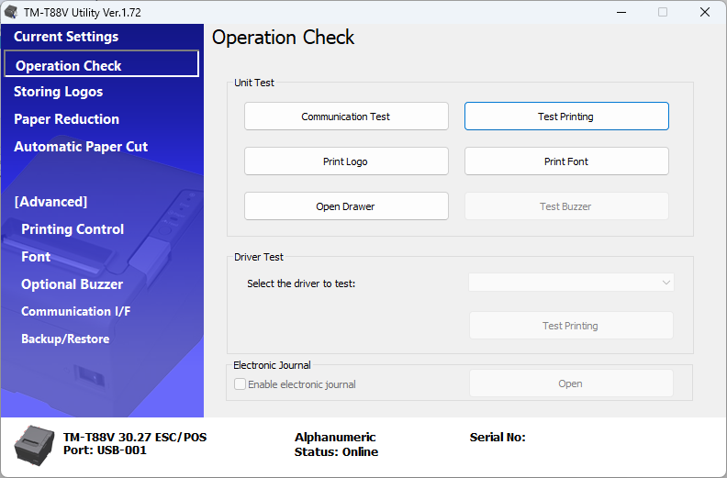Open the Current Settings page
727x478 pixels.
click(x=66, y=37)
